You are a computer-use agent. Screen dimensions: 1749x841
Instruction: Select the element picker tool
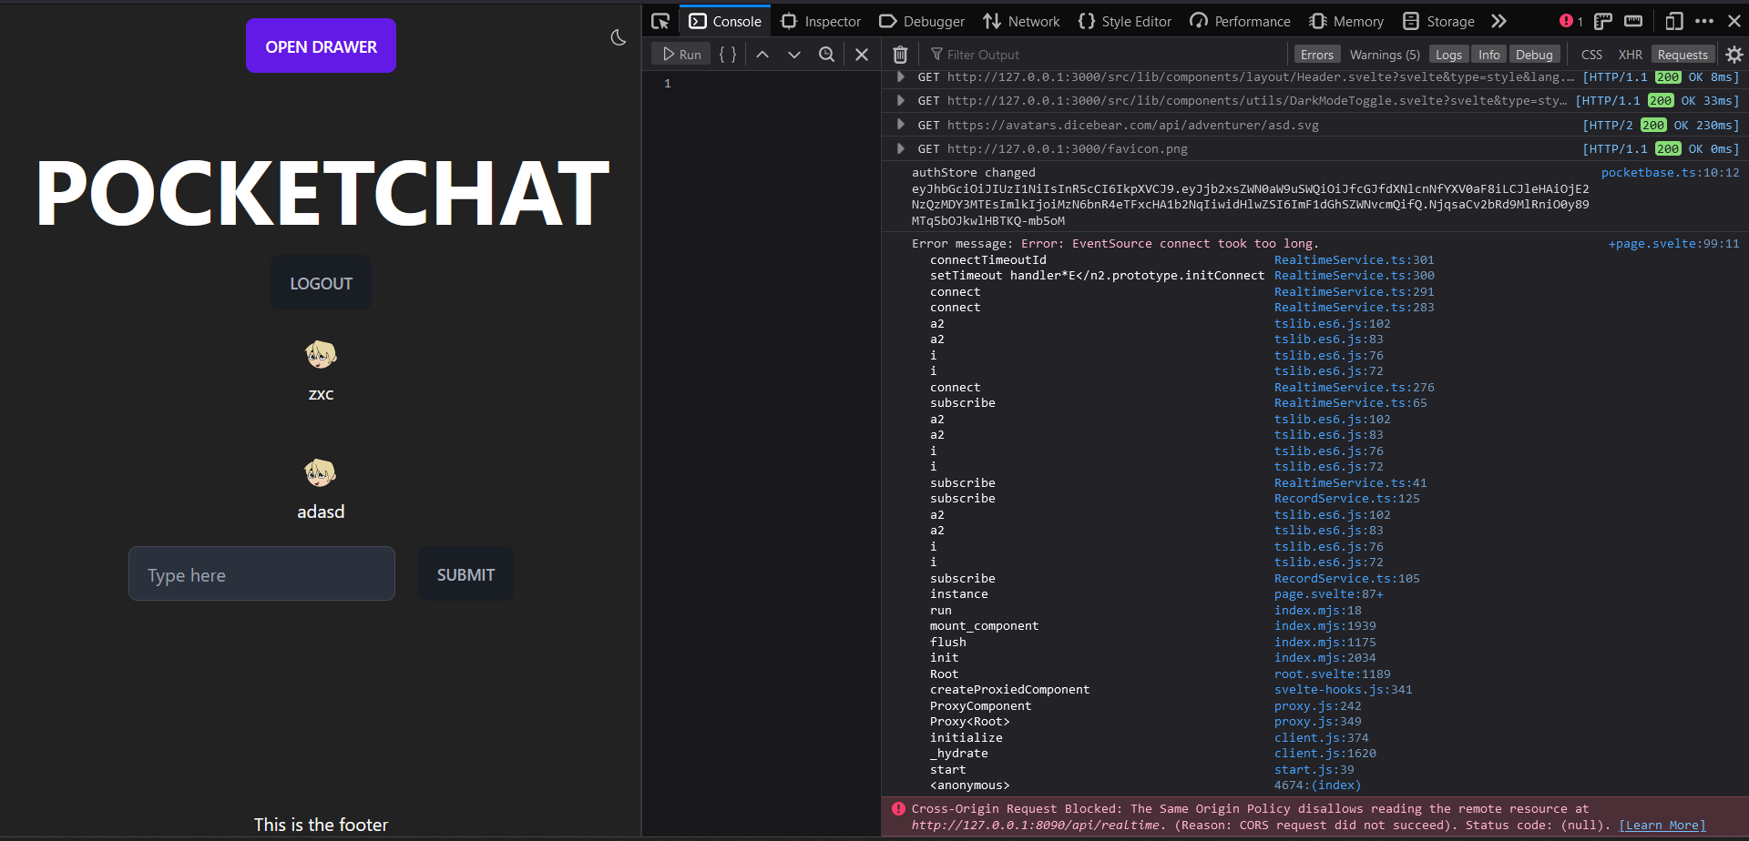[660, 20]
